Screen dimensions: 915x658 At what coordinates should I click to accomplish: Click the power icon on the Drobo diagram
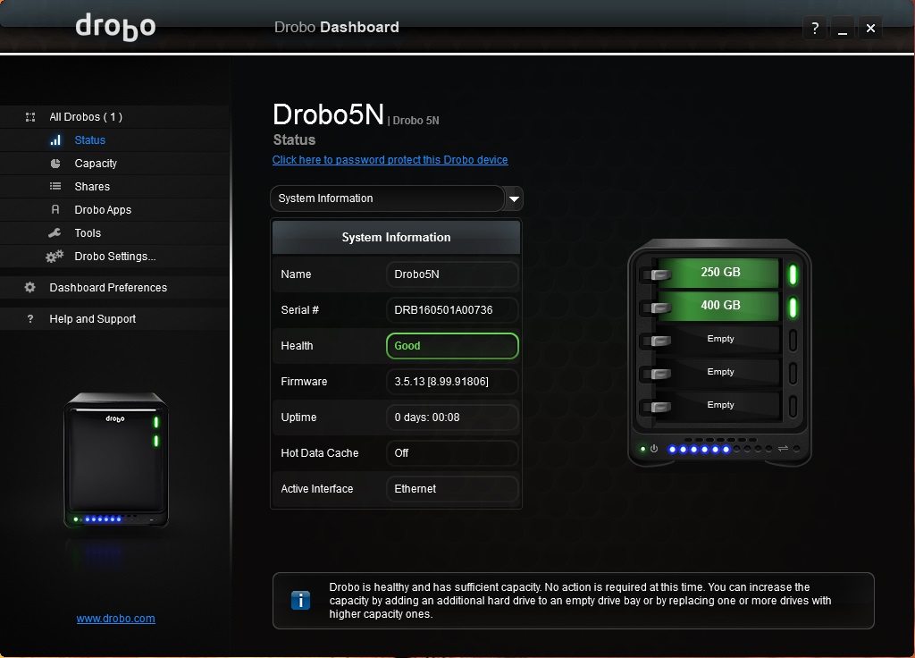(x=654, y=449)
